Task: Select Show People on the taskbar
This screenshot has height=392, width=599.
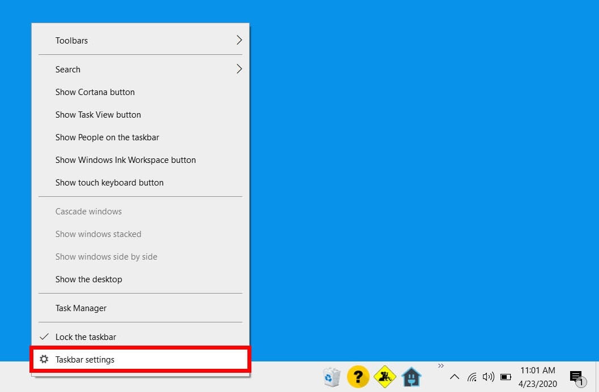Action: [107, 137]
